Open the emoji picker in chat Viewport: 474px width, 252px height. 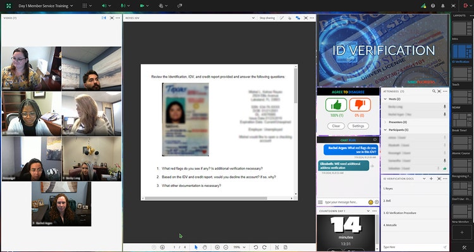pyautogui.click(x=370, y=202)
